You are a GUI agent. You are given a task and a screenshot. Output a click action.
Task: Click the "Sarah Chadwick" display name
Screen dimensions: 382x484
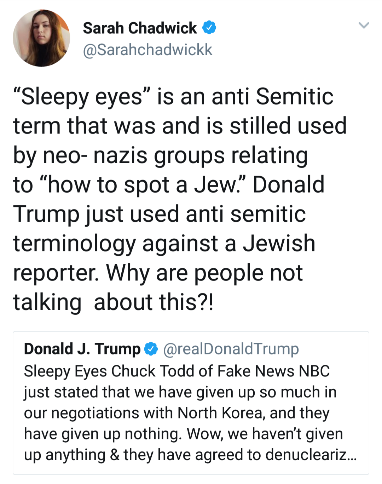tap(140, 28)
